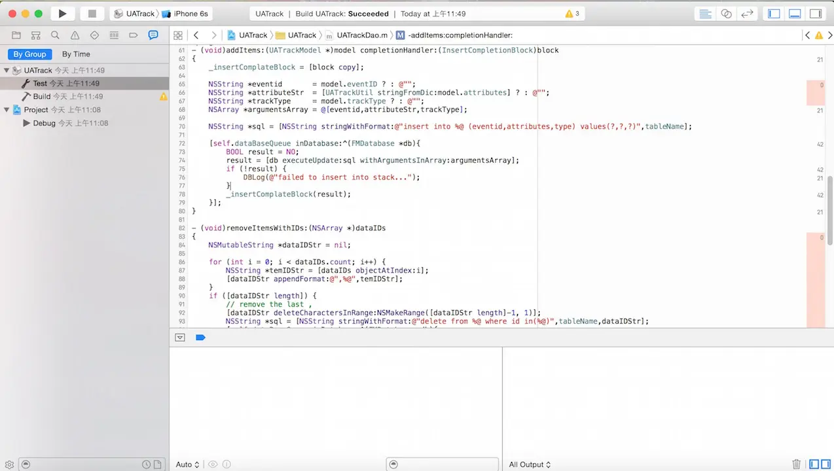Clear console with trash icon
834x471 pixels.
point(797,464)
